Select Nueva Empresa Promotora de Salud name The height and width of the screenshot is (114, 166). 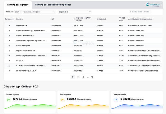[31, 56]
